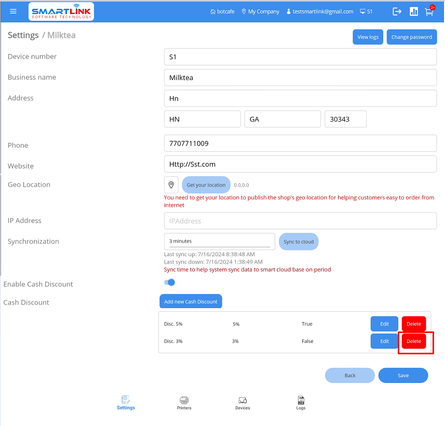Switch to the Devices tab
This screenshot has width=445, height=426.
click(242, 403)
